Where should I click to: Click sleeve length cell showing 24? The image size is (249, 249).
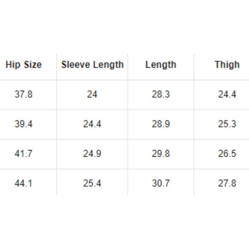[92, 94]
